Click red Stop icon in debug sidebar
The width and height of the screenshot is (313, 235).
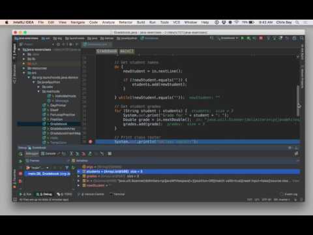(x=20, y=174)
